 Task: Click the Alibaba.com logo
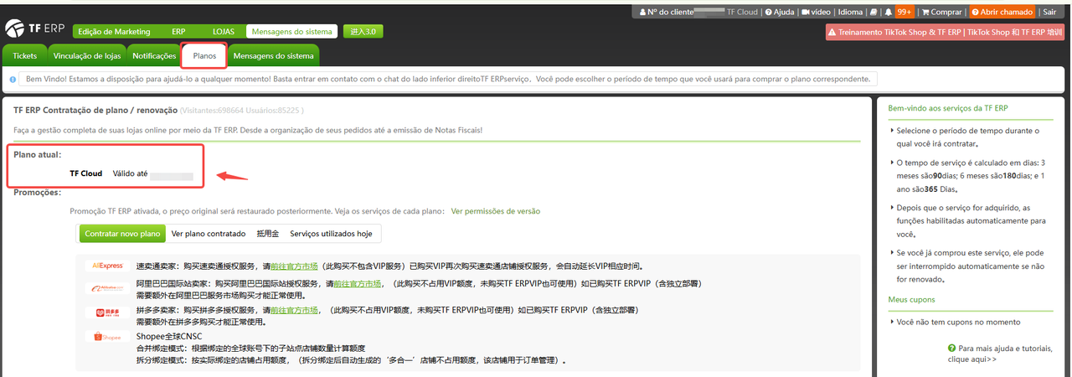click(107, 288)
